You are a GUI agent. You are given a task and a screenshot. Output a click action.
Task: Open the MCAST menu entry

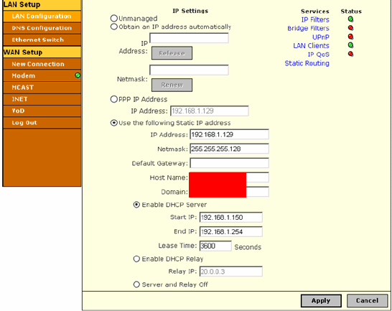coord(42,88)
